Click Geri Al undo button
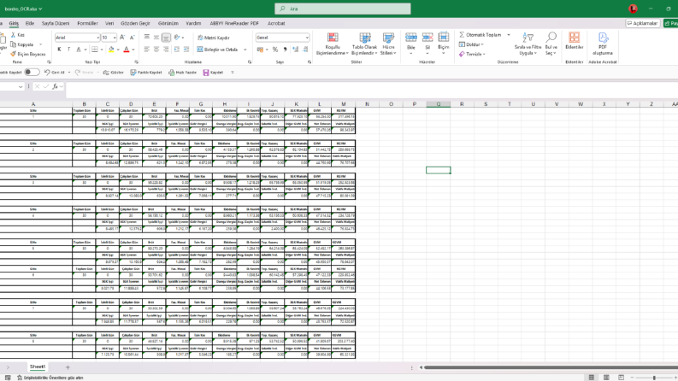The image size is (678, 381). [55, 72]
